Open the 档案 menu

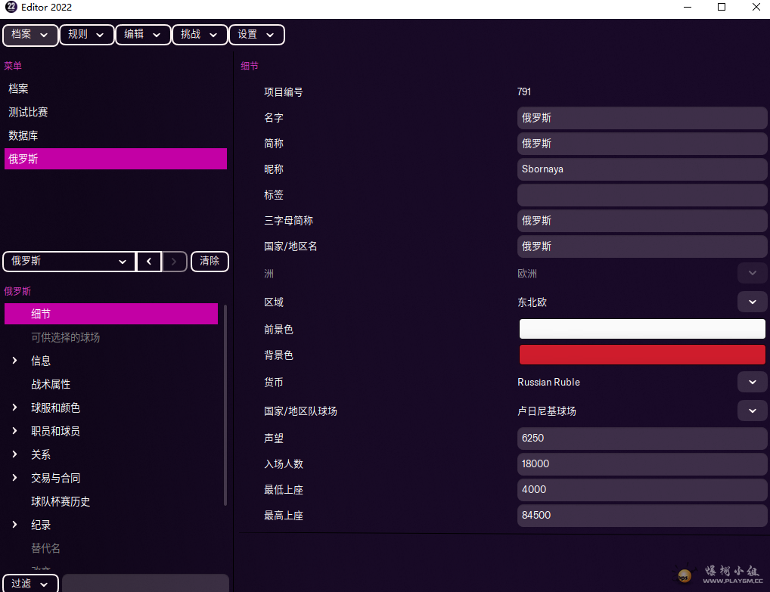[x=30, y=35]
